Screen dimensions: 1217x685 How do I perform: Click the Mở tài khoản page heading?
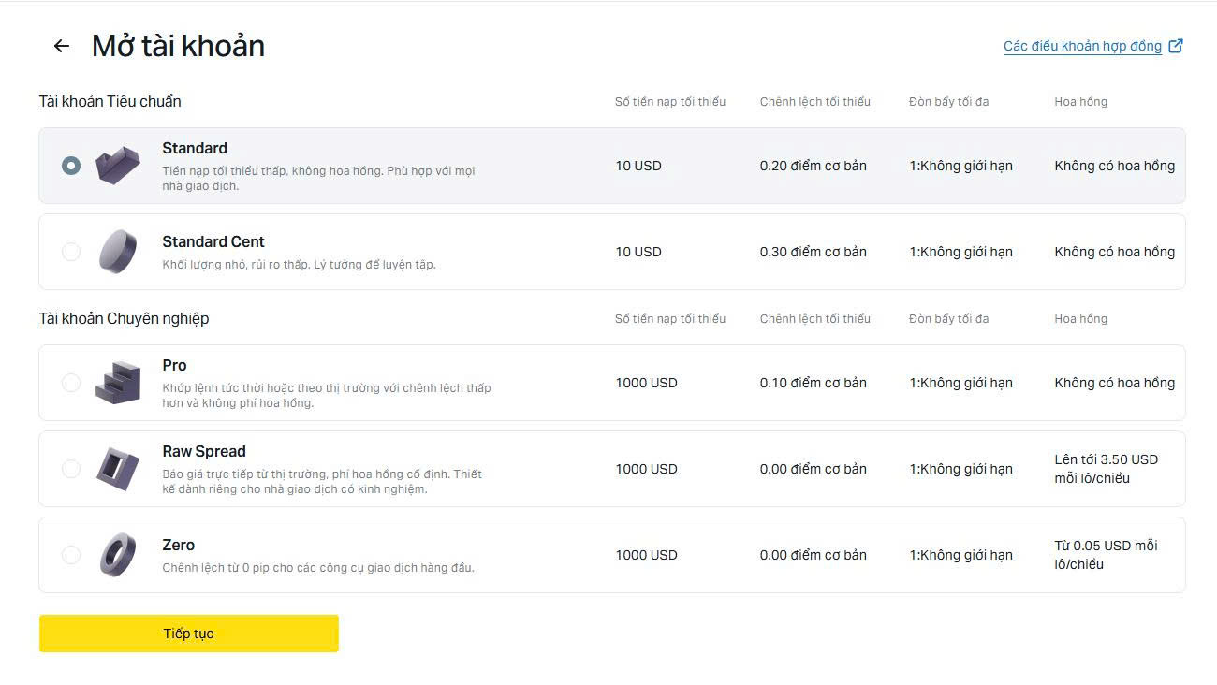(x=178, y=46)
